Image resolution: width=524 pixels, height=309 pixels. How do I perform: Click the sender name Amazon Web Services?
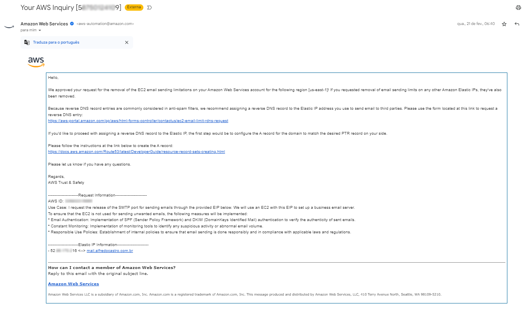[44, 24]
